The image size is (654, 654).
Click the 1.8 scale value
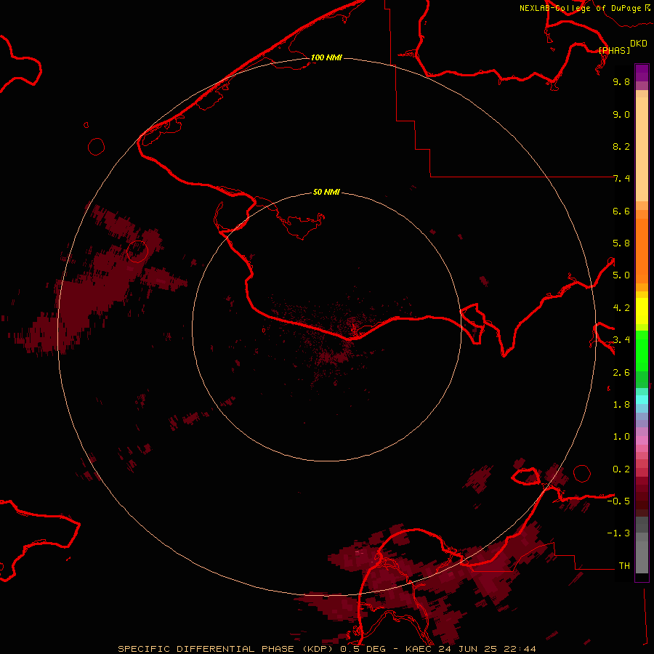click(x=621, y=405)
